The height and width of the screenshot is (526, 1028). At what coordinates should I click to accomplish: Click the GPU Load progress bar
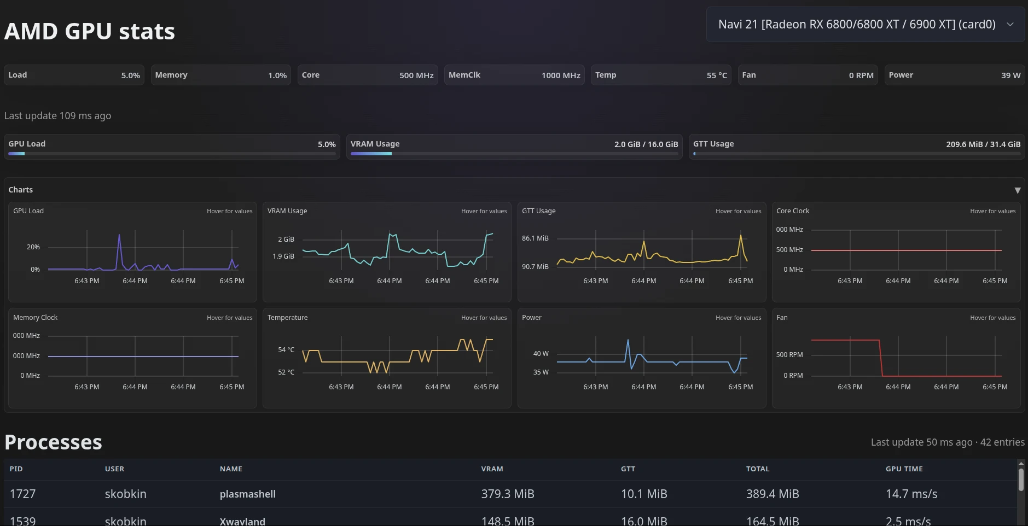click(x=172, y=154)
